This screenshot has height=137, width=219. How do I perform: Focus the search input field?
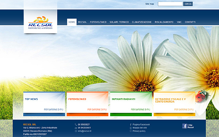click(x=170, y=4)
